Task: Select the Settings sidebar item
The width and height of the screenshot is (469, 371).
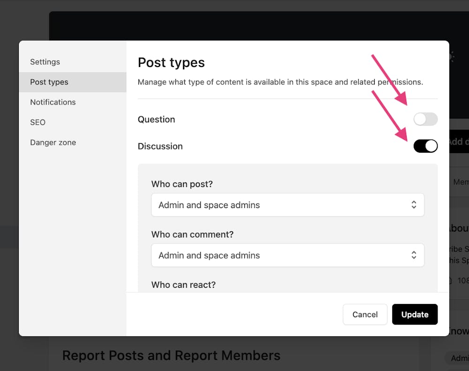Action: (45, 61)
